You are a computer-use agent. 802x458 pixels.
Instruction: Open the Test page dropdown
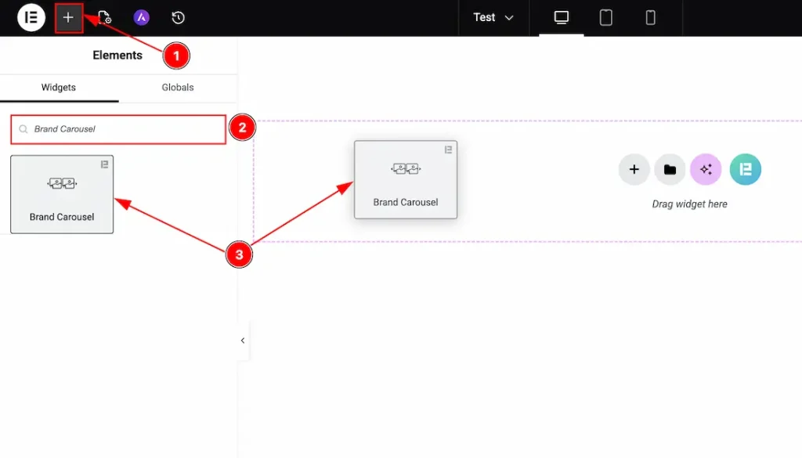(x=493, y=17)
